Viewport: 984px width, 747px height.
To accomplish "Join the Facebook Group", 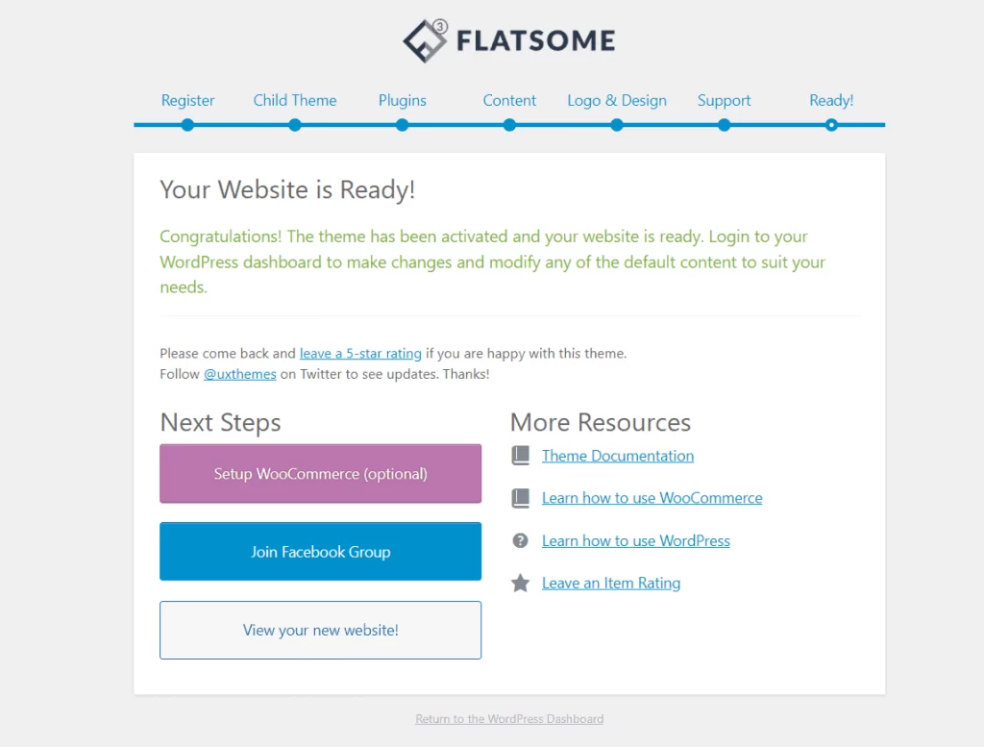I will pyautogui.click(x=320, y=551).
